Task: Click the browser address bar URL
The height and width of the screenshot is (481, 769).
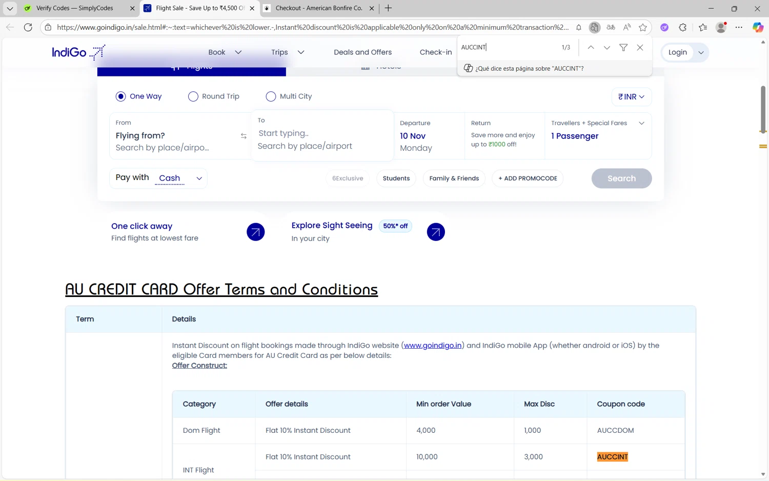Action: tap(313, 27)
